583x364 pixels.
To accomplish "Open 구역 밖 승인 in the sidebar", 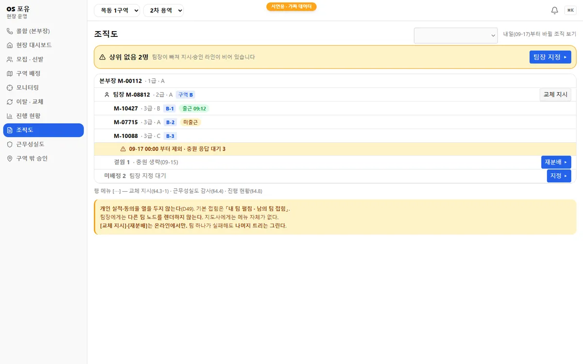I will point(44,158).
